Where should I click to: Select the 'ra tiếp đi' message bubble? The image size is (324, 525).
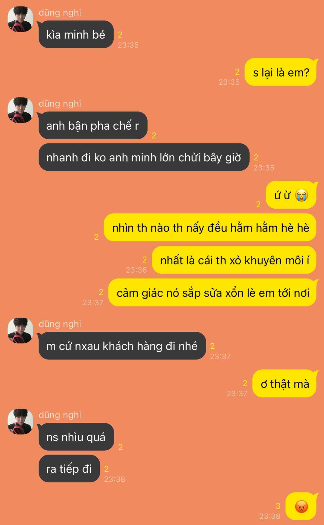pyautogui.click(x=69, y=469)
